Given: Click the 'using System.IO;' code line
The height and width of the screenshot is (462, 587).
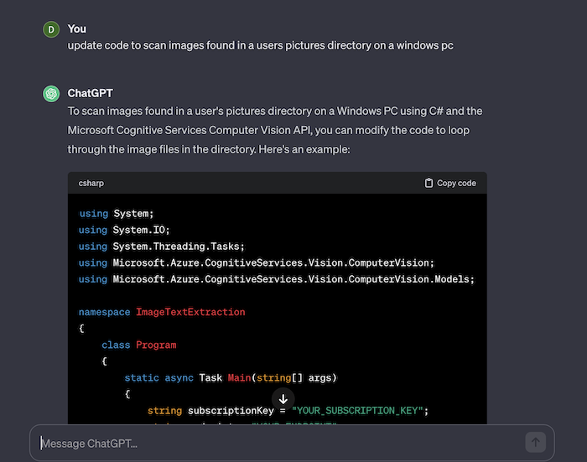Looking at the screenshot, I should (x=124, y=230).
